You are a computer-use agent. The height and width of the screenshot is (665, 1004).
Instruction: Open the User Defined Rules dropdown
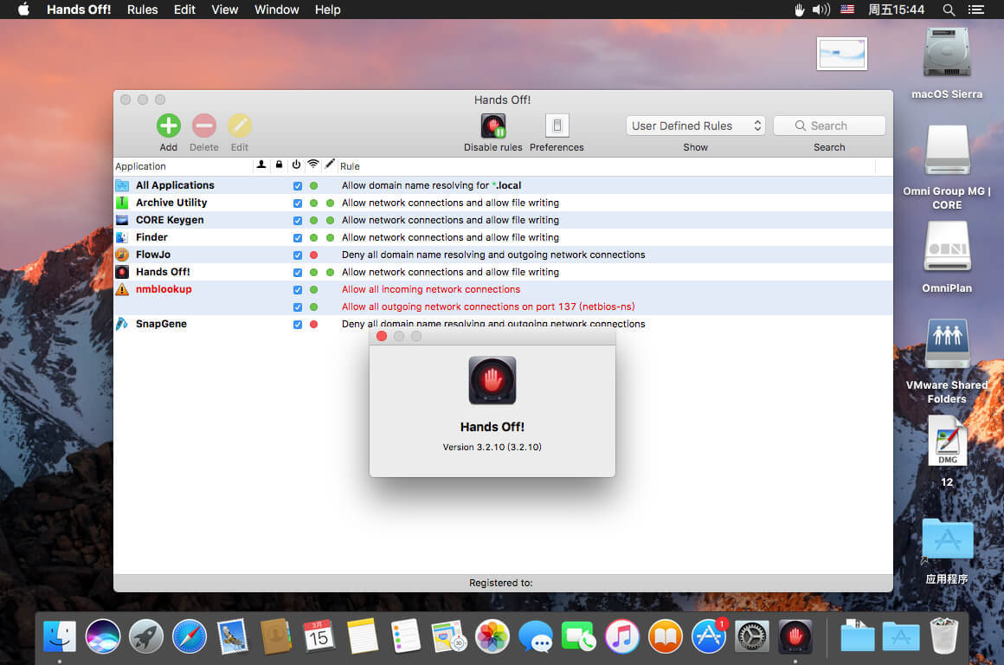tap(696, 126)
